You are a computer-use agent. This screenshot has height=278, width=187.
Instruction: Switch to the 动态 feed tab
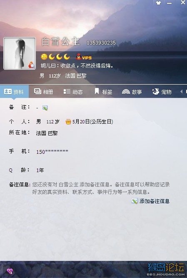coord(73,92)
